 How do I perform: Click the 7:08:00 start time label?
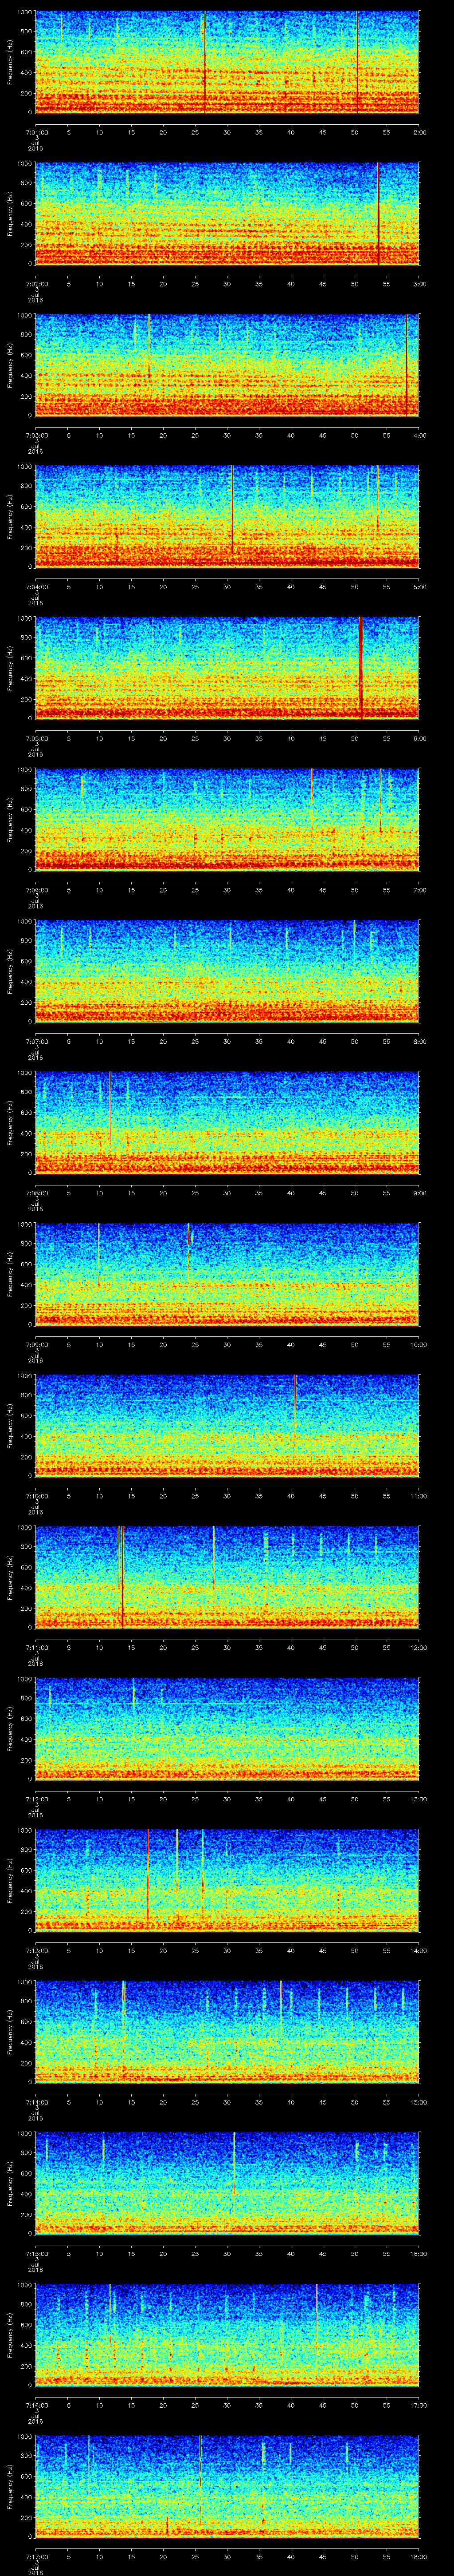point(36,1192)
